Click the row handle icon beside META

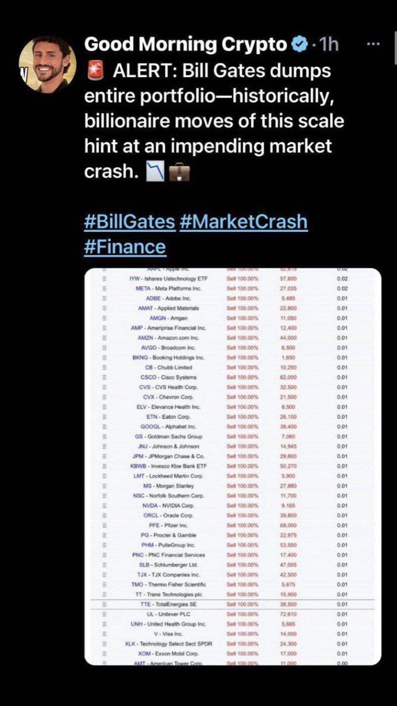pyautogui.click(x=103, y=288)
